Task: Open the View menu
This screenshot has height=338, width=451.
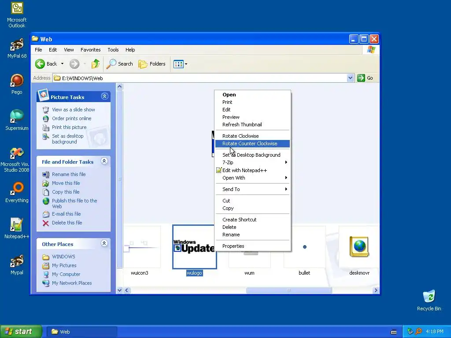Action: 69,50
